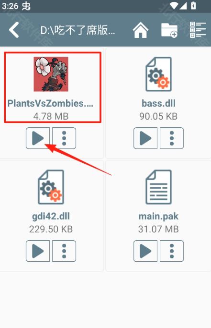Create a new folder with plus icon
Screen dimensions: 211x328
click(169, 30)
